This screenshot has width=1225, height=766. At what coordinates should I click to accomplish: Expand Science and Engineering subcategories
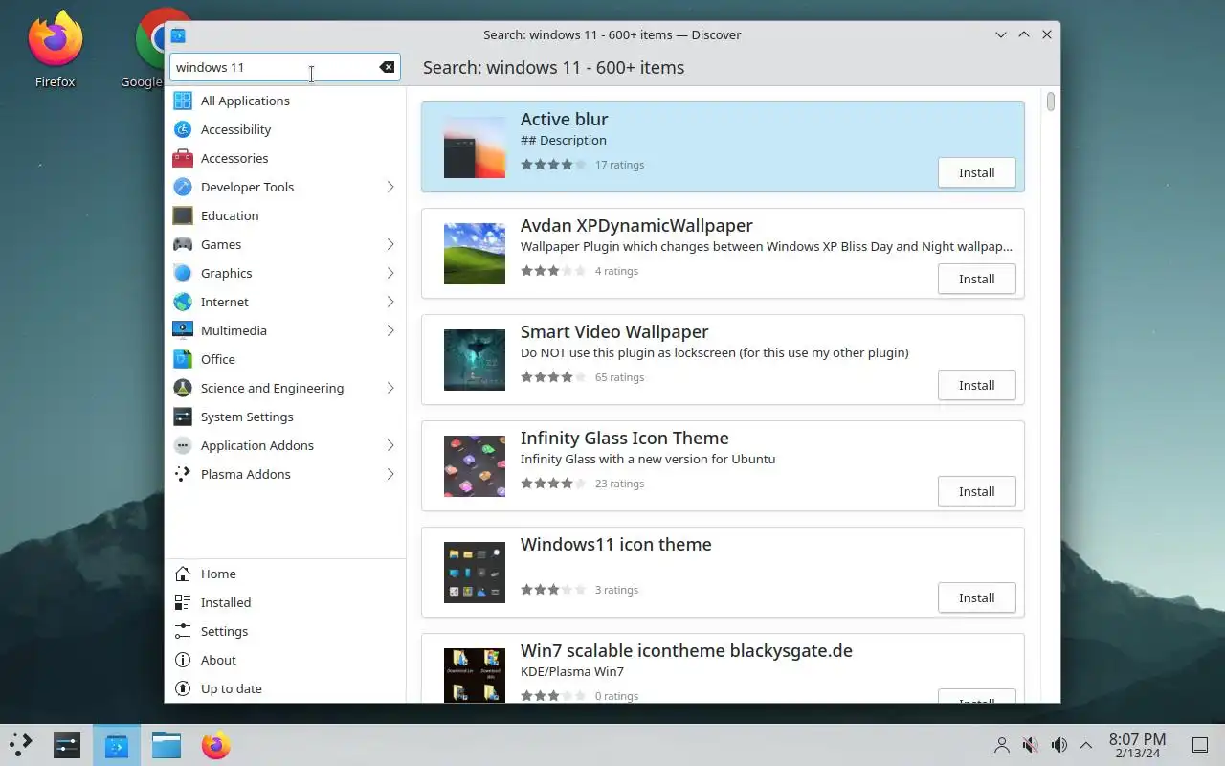[390, 388]
